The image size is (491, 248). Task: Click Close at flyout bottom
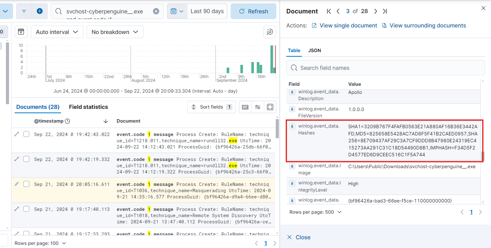tap(299, 237)
